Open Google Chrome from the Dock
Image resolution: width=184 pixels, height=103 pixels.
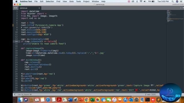[87, 100]
